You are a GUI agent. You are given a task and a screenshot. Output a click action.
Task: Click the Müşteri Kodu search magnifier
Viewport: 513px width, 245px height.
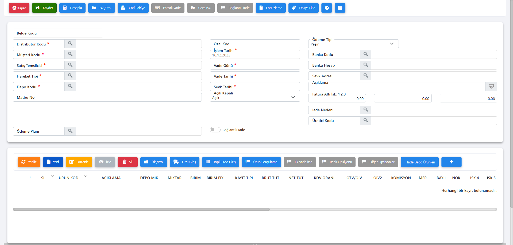tap(70, 54)
